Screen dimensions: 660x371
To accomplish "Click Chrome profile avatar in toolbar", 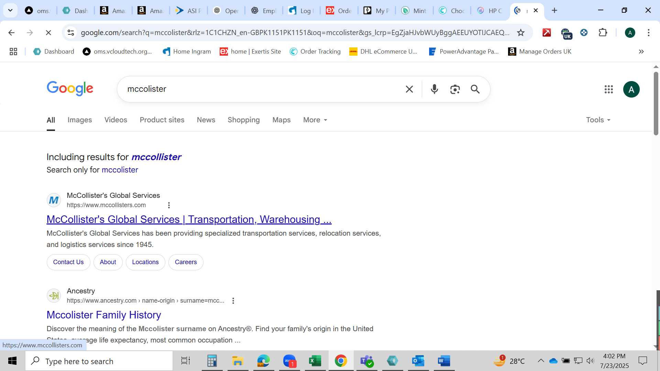I will [630, 33].
